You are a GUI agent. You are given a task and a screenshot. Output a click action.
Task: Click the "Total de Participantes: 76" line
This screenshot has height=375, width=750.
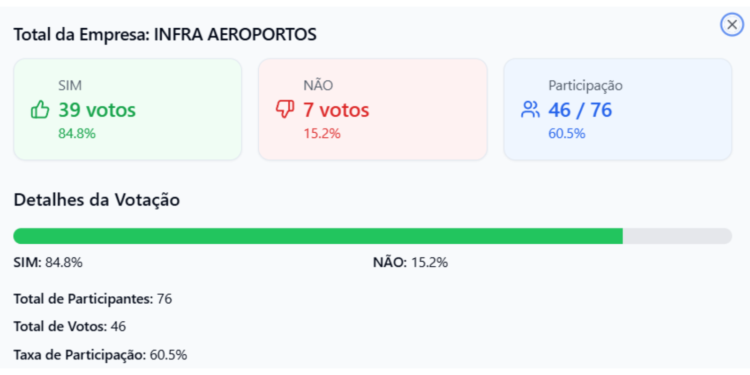[x=93, y=299]
